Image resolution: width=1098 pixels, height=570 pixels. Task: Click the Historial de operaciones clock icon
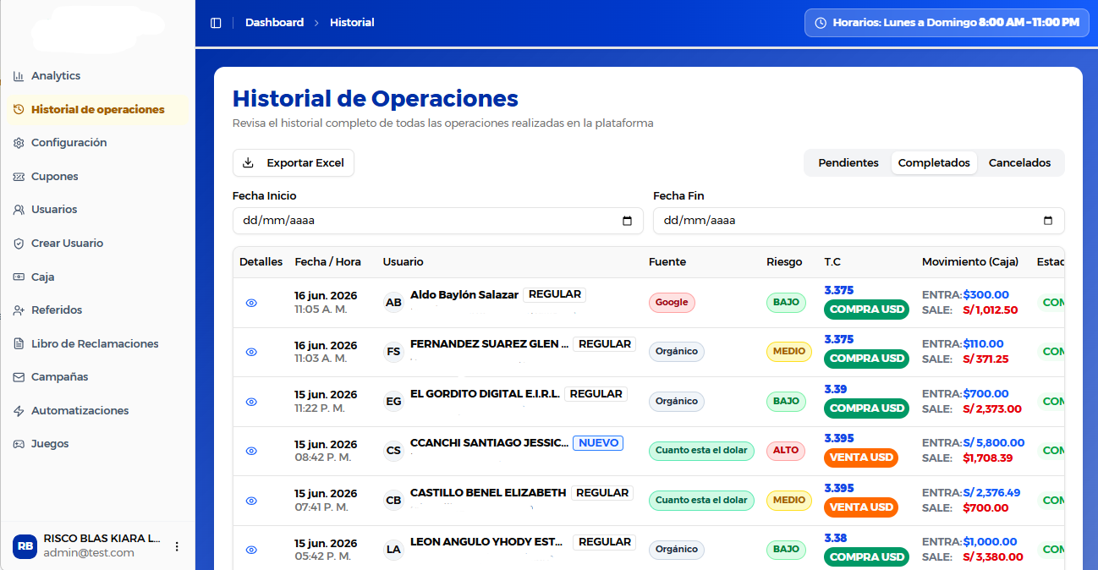[19, 110]
